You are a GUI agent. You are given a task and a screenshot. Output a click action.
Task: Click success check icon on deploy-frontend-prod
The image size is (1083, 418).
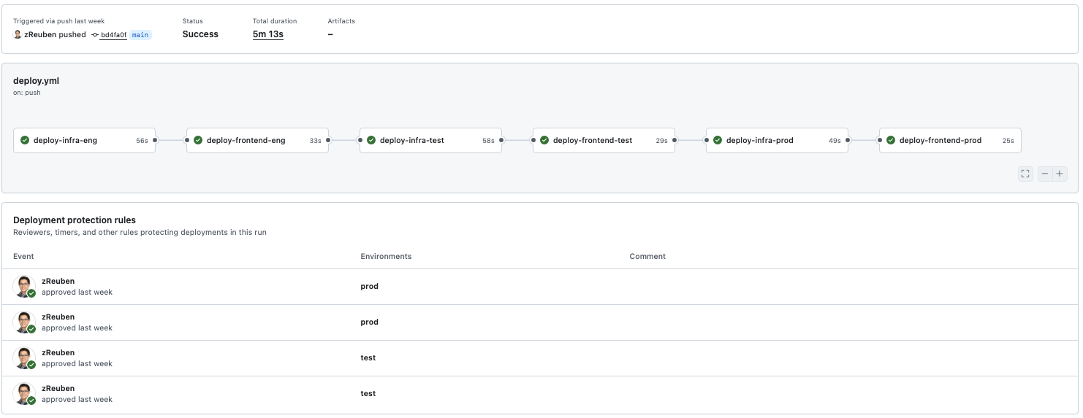pos(891,140)
